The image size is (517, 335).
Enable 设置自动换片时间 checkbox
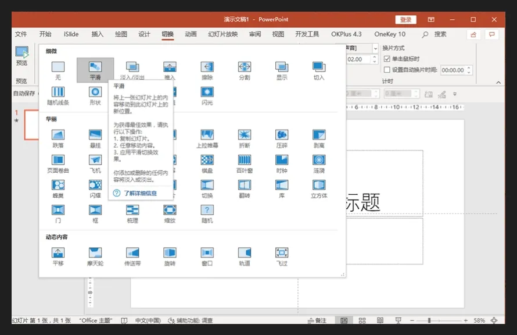tap(387, 70)
